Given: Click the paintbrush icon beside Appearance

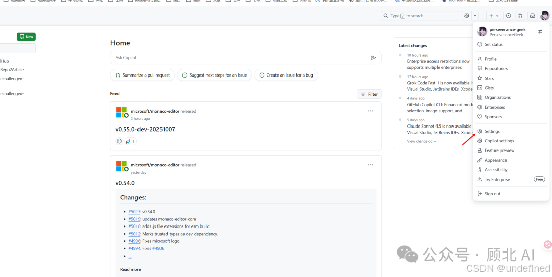Looking at the screenshot, I should click(x=479, y=160).
